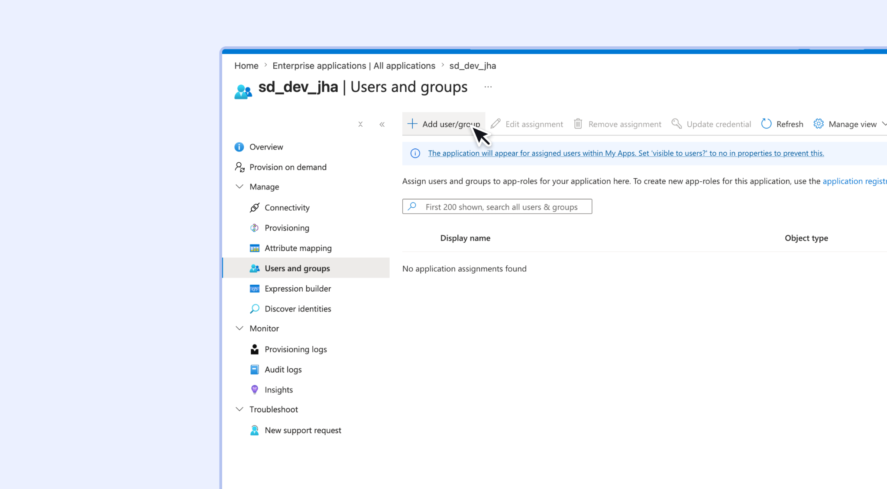Click the Remove assignment trash icon
The height and width of the screenshot is (489, 887).
[578, 124]
